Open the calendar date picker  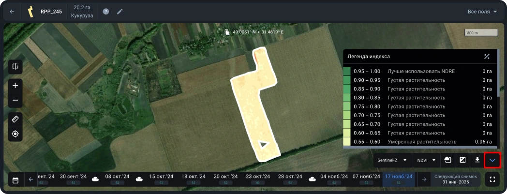pos(15,180)
